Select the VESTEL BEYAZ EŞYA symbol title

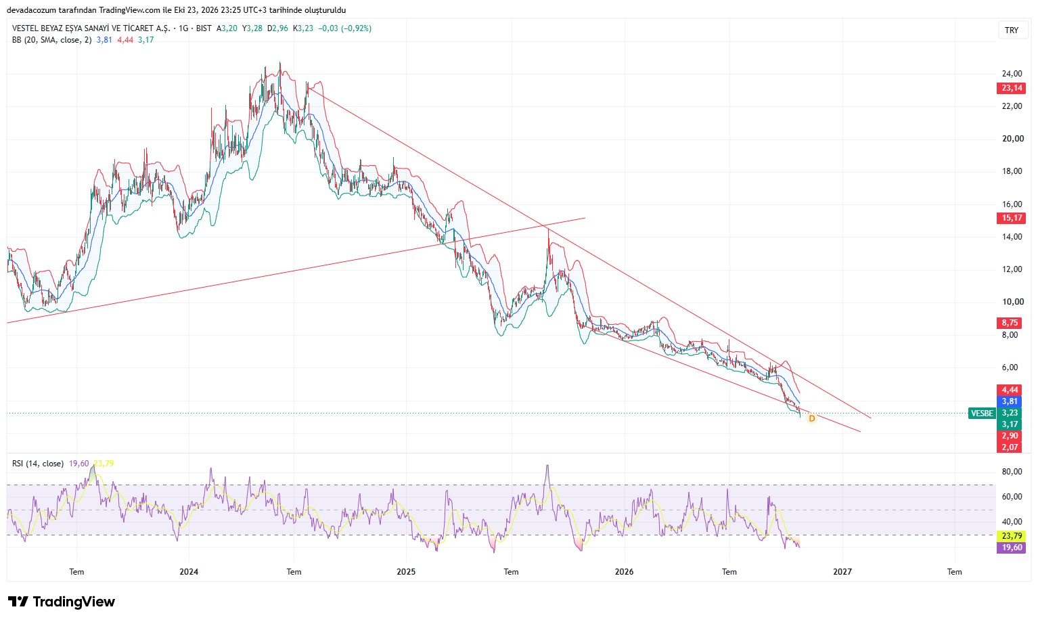click(x=91, y=28)
